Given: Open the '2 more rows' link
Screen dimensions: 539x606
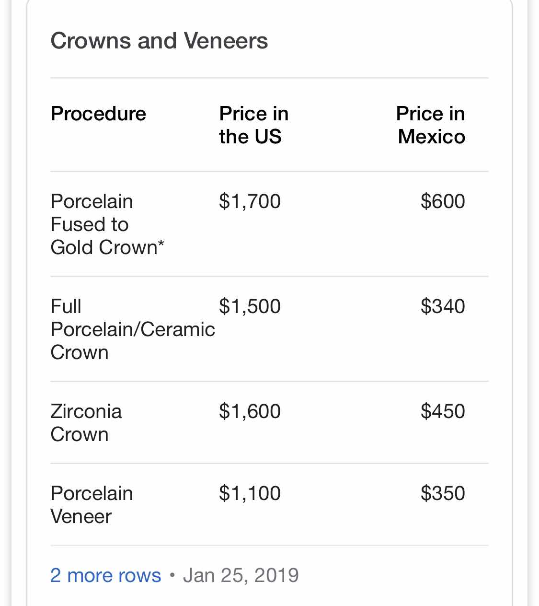Looking at the screenshot, I should tap(105, 575).
